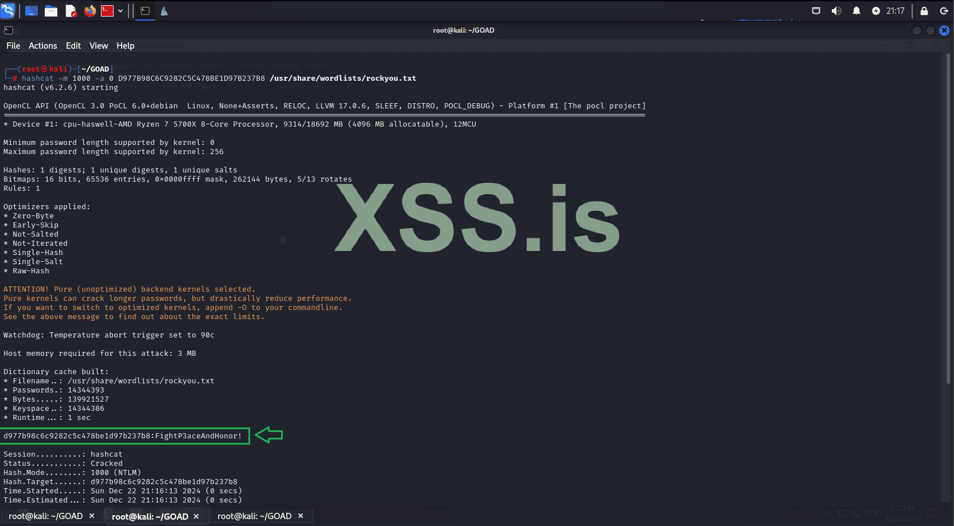Click the cracked password 'FightP3aceAndHonor!'
954x526 pixels.
click(198, 436)
